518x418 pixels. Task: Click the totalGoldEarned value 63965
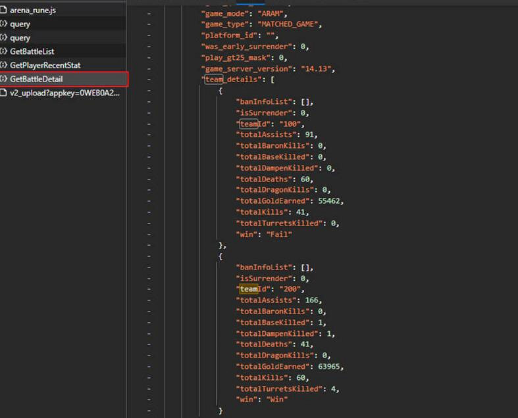pyautogui.click(x=328, y=367)
